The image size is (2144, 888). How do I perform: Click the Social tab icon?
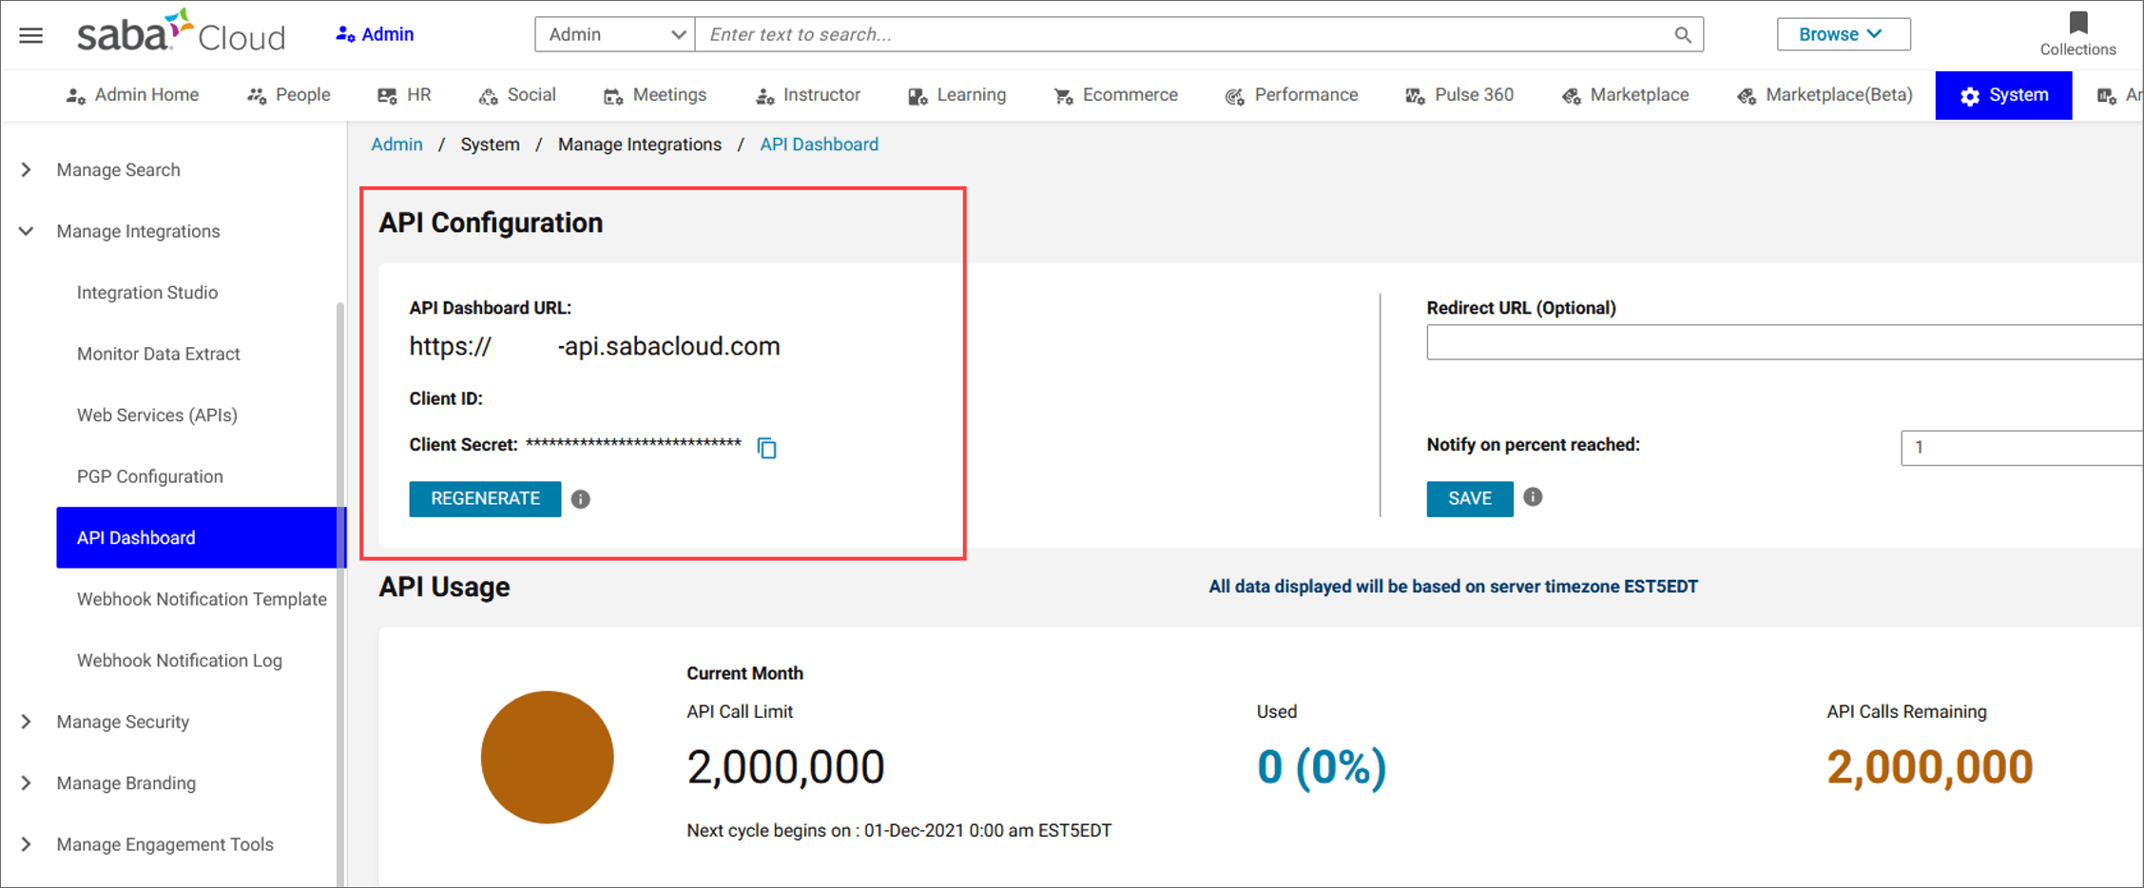(x=488, y=96)
